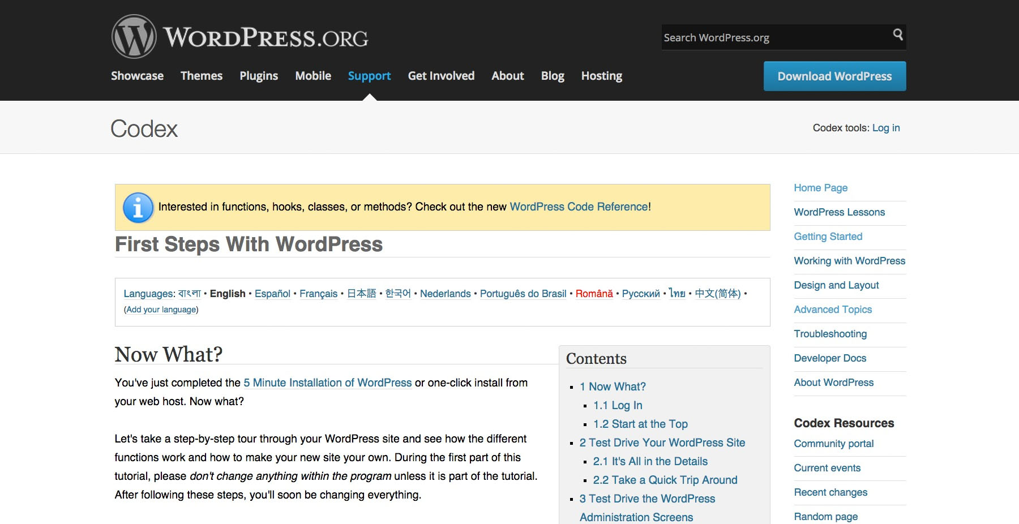The width and height of the screenshot is (1019, 524).
Task: Open the Themes section
Action: point(201,75)
